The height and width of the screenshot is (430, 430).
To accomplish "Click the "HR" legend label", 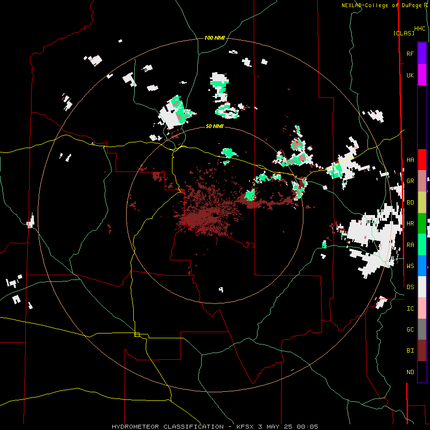I will click(410, 224).
